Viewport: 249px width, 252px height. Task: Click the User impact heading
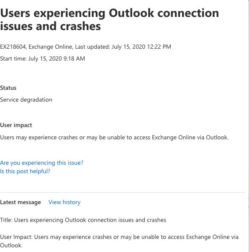tap(16, 125)
